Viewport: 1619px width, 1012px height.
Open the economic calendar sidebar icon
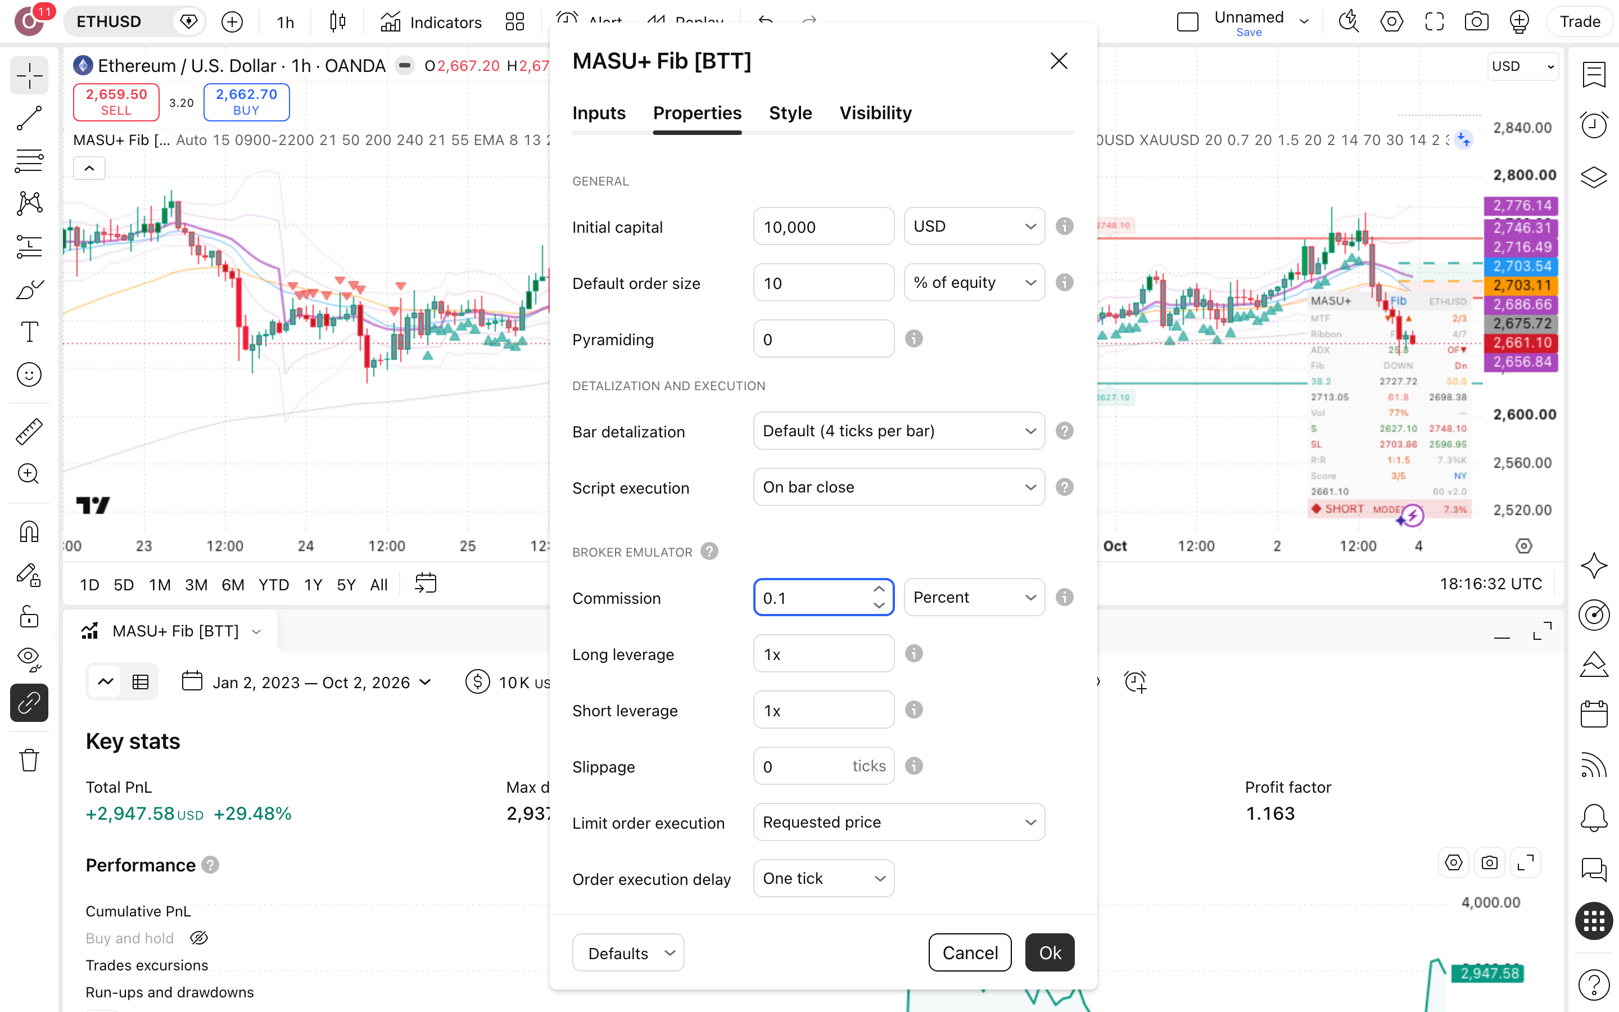1594,713
